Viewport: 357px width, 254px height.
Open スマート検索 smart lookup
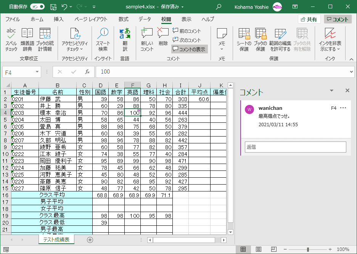click(103, 39)
